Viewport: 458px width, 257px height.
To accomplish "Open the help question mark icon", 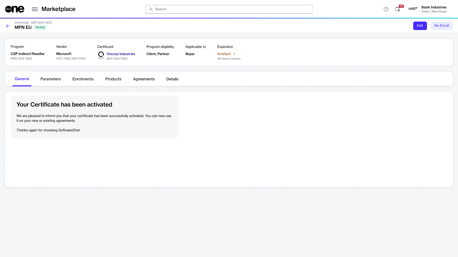I will [386, 9].
